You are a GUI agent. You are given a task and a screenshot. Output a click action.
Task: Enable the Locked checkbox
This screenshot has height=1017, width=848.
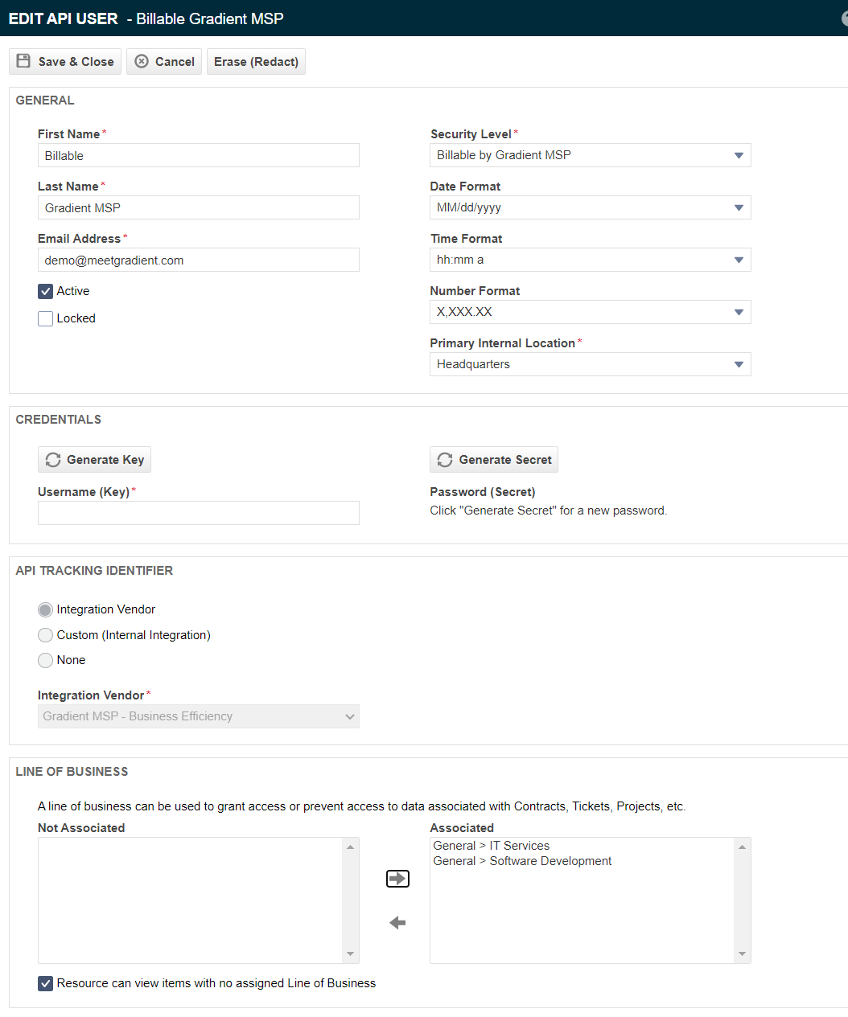(x=46, y=318)
